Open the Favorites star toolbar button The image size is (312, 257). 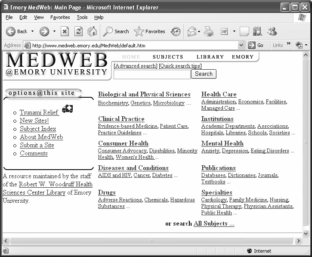tap(149, 31)
